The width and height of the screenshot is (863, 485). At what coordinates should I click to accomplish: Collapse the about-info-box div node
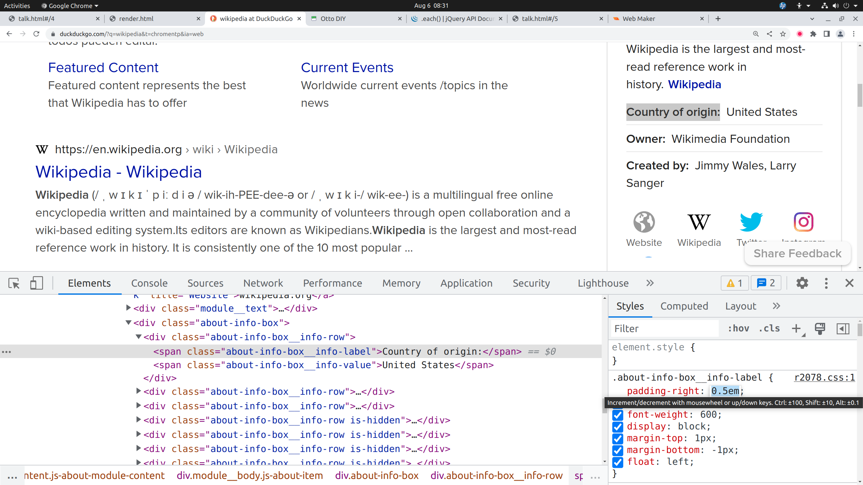[x=128, y=323]
